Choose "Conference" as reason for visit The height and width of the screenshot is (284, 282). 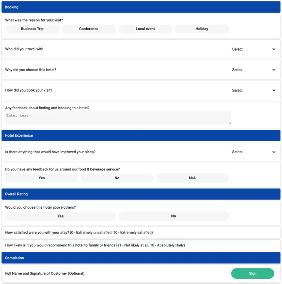coord(89,29)
